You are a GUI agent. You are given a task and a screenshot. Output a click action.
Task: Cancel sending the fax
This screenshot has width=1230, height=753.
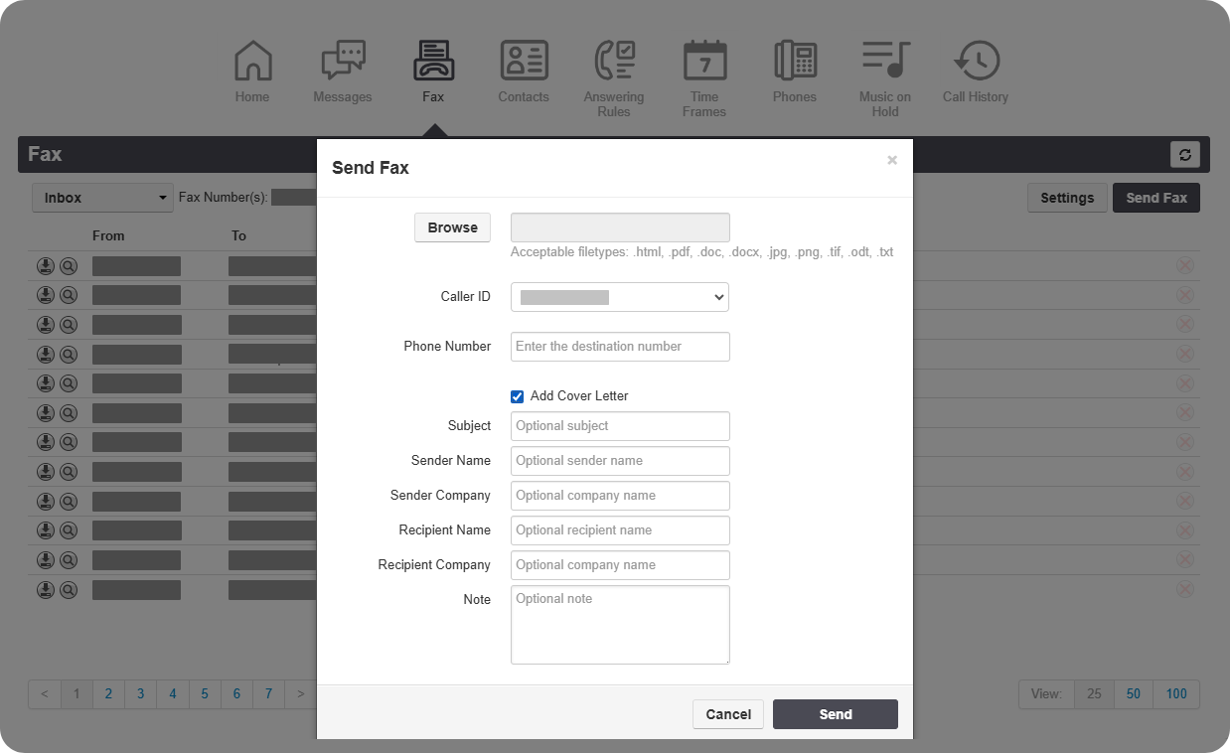tap(728, 714)
